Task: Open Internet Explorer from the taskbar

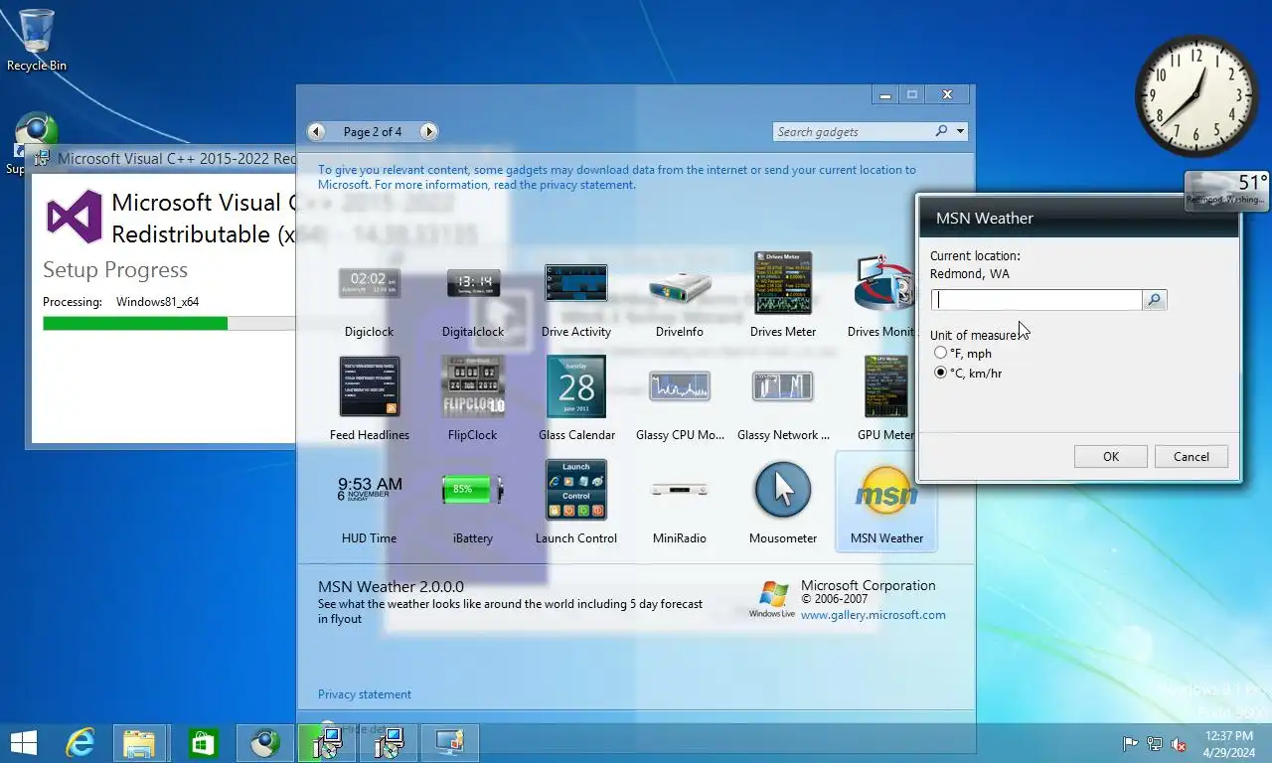Action: [80, 742]
